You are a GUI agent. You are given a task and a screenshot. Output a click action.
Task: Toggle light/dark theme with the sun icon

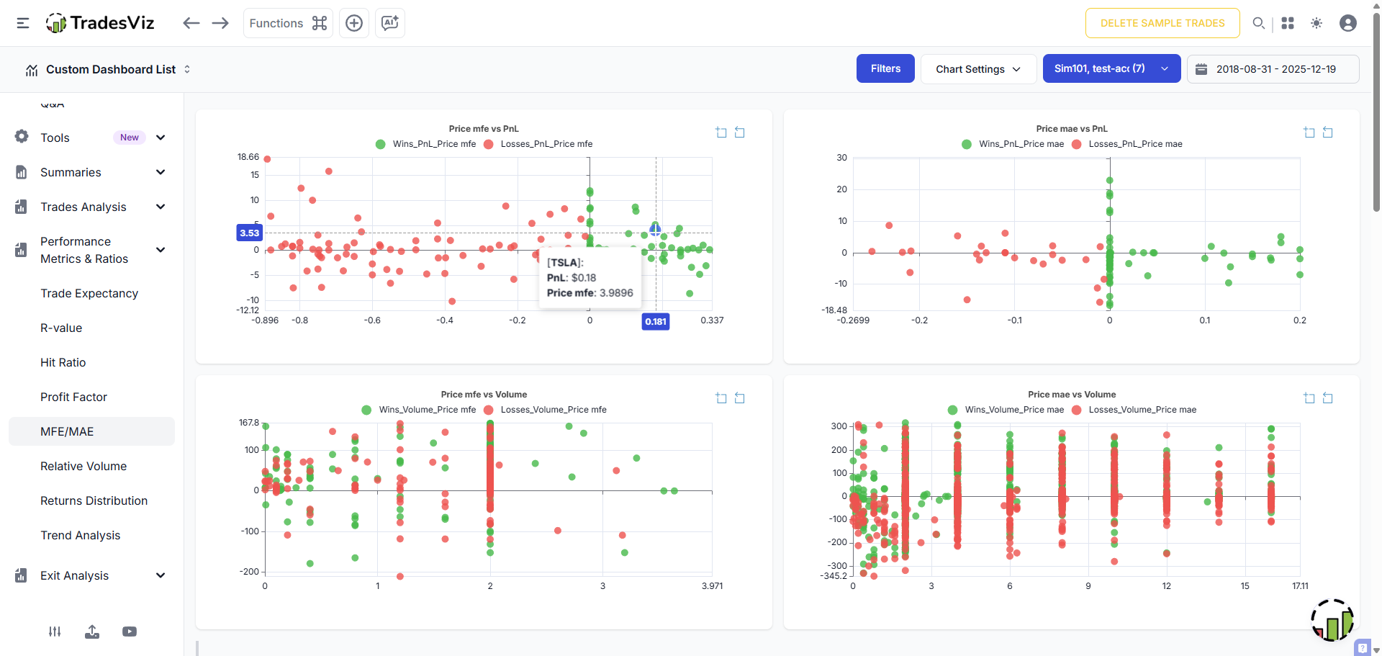point(1316,23)
